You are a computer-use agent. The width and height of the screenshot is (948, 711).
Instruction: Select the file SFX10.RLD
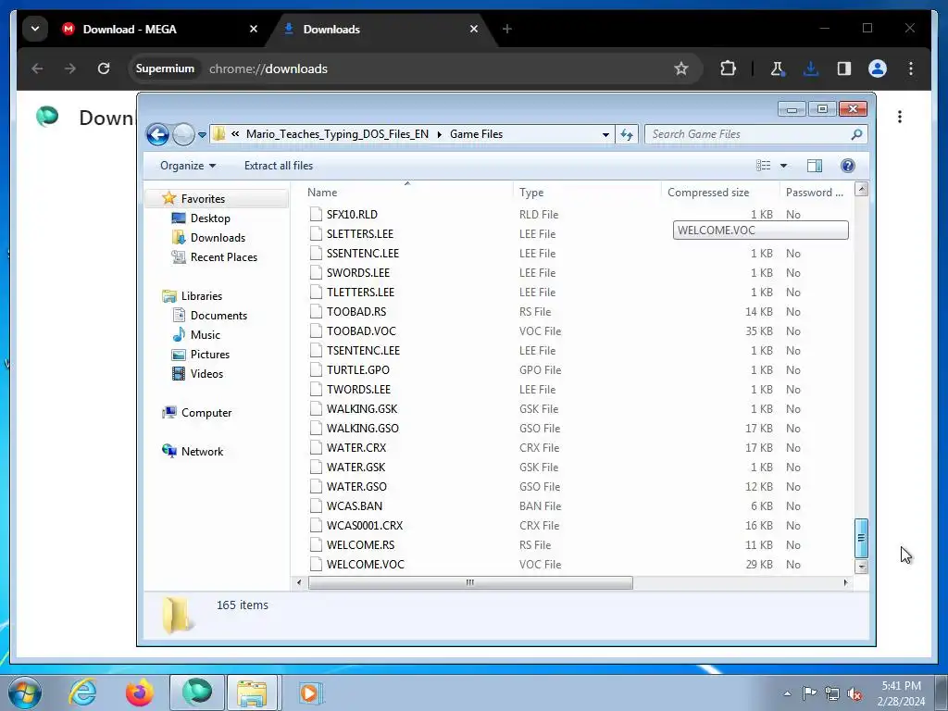352,215
